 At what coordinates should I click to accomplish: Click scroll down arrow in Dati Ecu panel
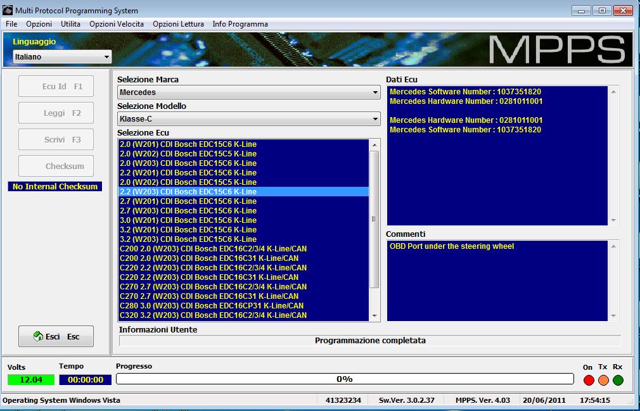point(613,220)
